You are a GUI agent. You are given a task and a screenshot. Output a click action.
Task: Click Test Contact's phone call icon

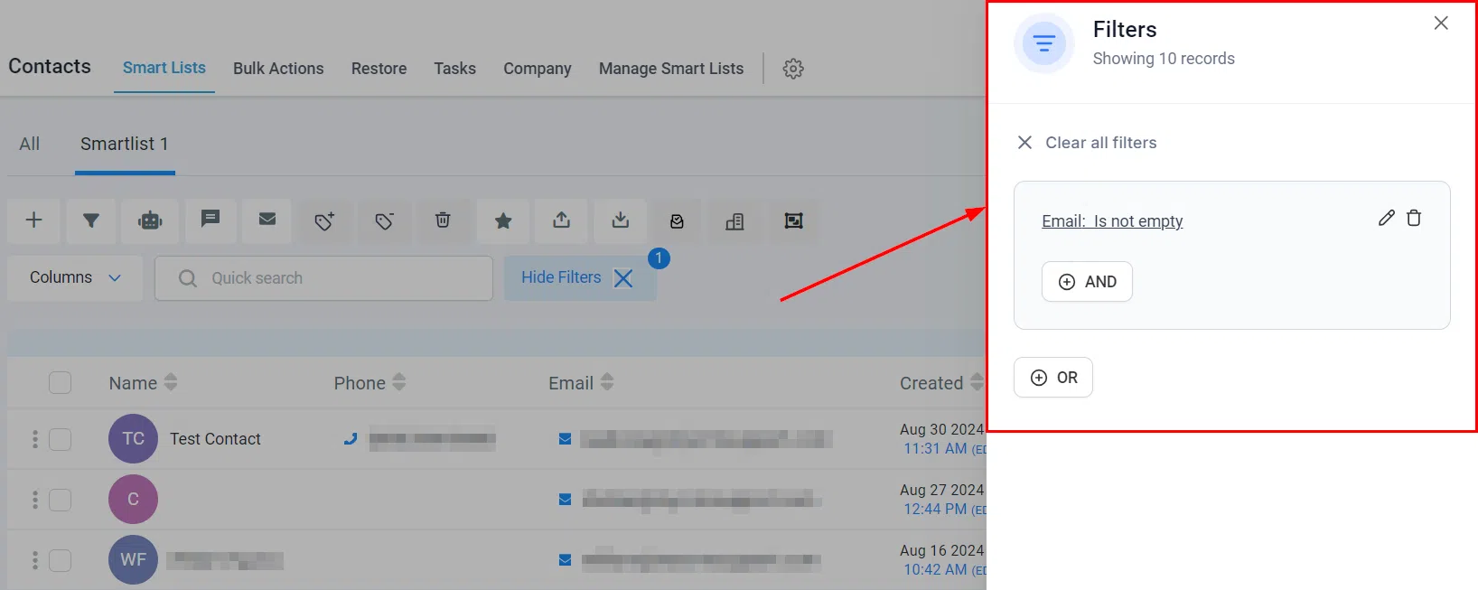(x=351, y=439)
